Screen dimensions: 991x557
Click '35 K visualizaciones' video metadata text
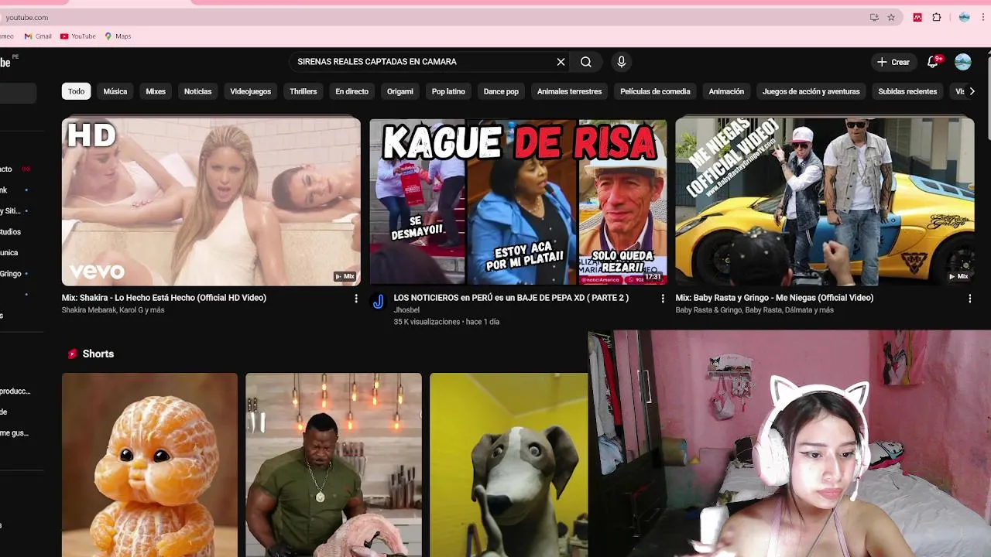tap(427, 322)
